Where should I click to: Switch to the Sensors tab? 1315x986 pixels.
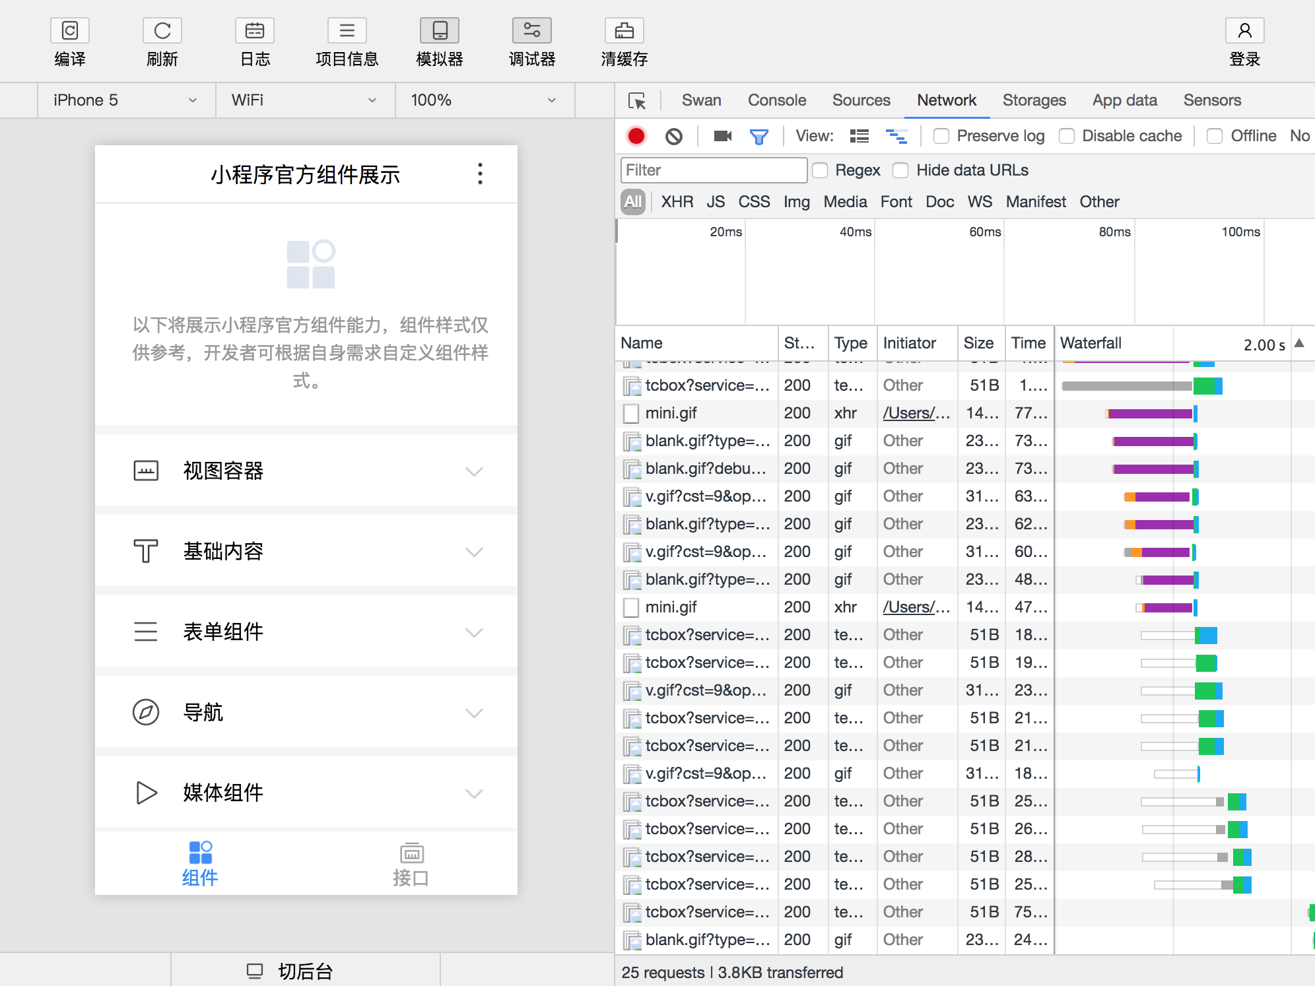[x=1212, y=100]
